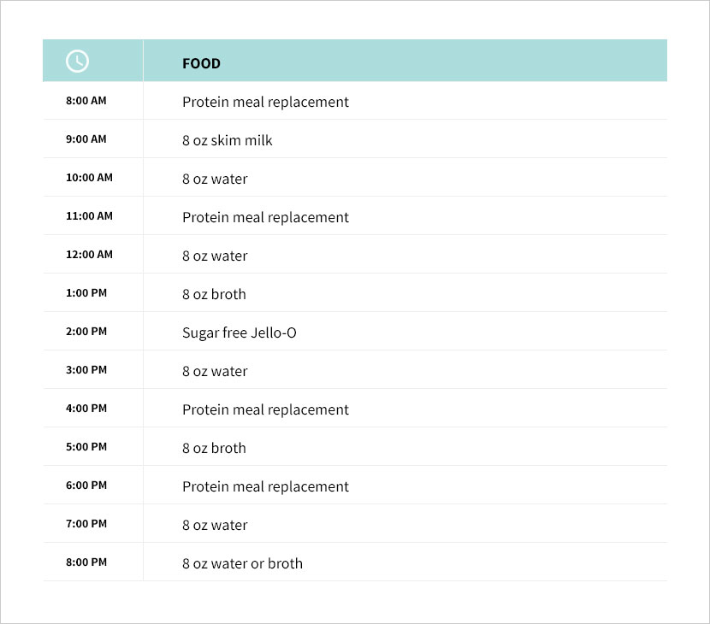Select the 8 oz water or broth entry
Image resolution: width=710 pixels, height=624 pixels.
(242, 563)
